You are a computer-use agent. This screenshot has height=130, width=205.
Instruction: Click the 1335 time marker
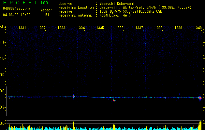100,28
